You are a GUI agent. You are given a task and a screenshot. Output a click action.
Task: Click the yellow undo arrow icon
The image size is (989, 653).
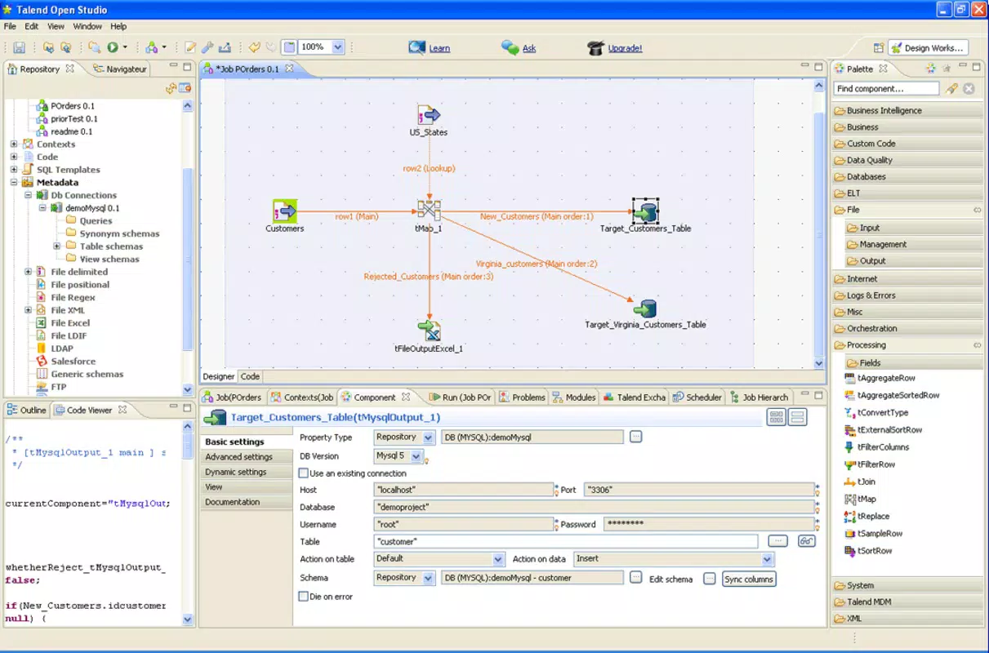pyautogui.click(x=254, y=48)
